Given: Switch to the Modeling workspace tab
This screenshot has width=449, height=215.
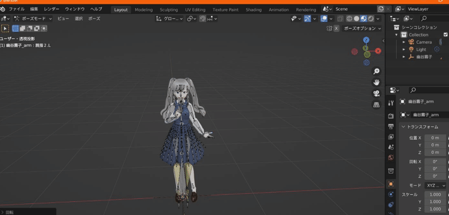Looking at the screenshot, I should click(144, 10).
